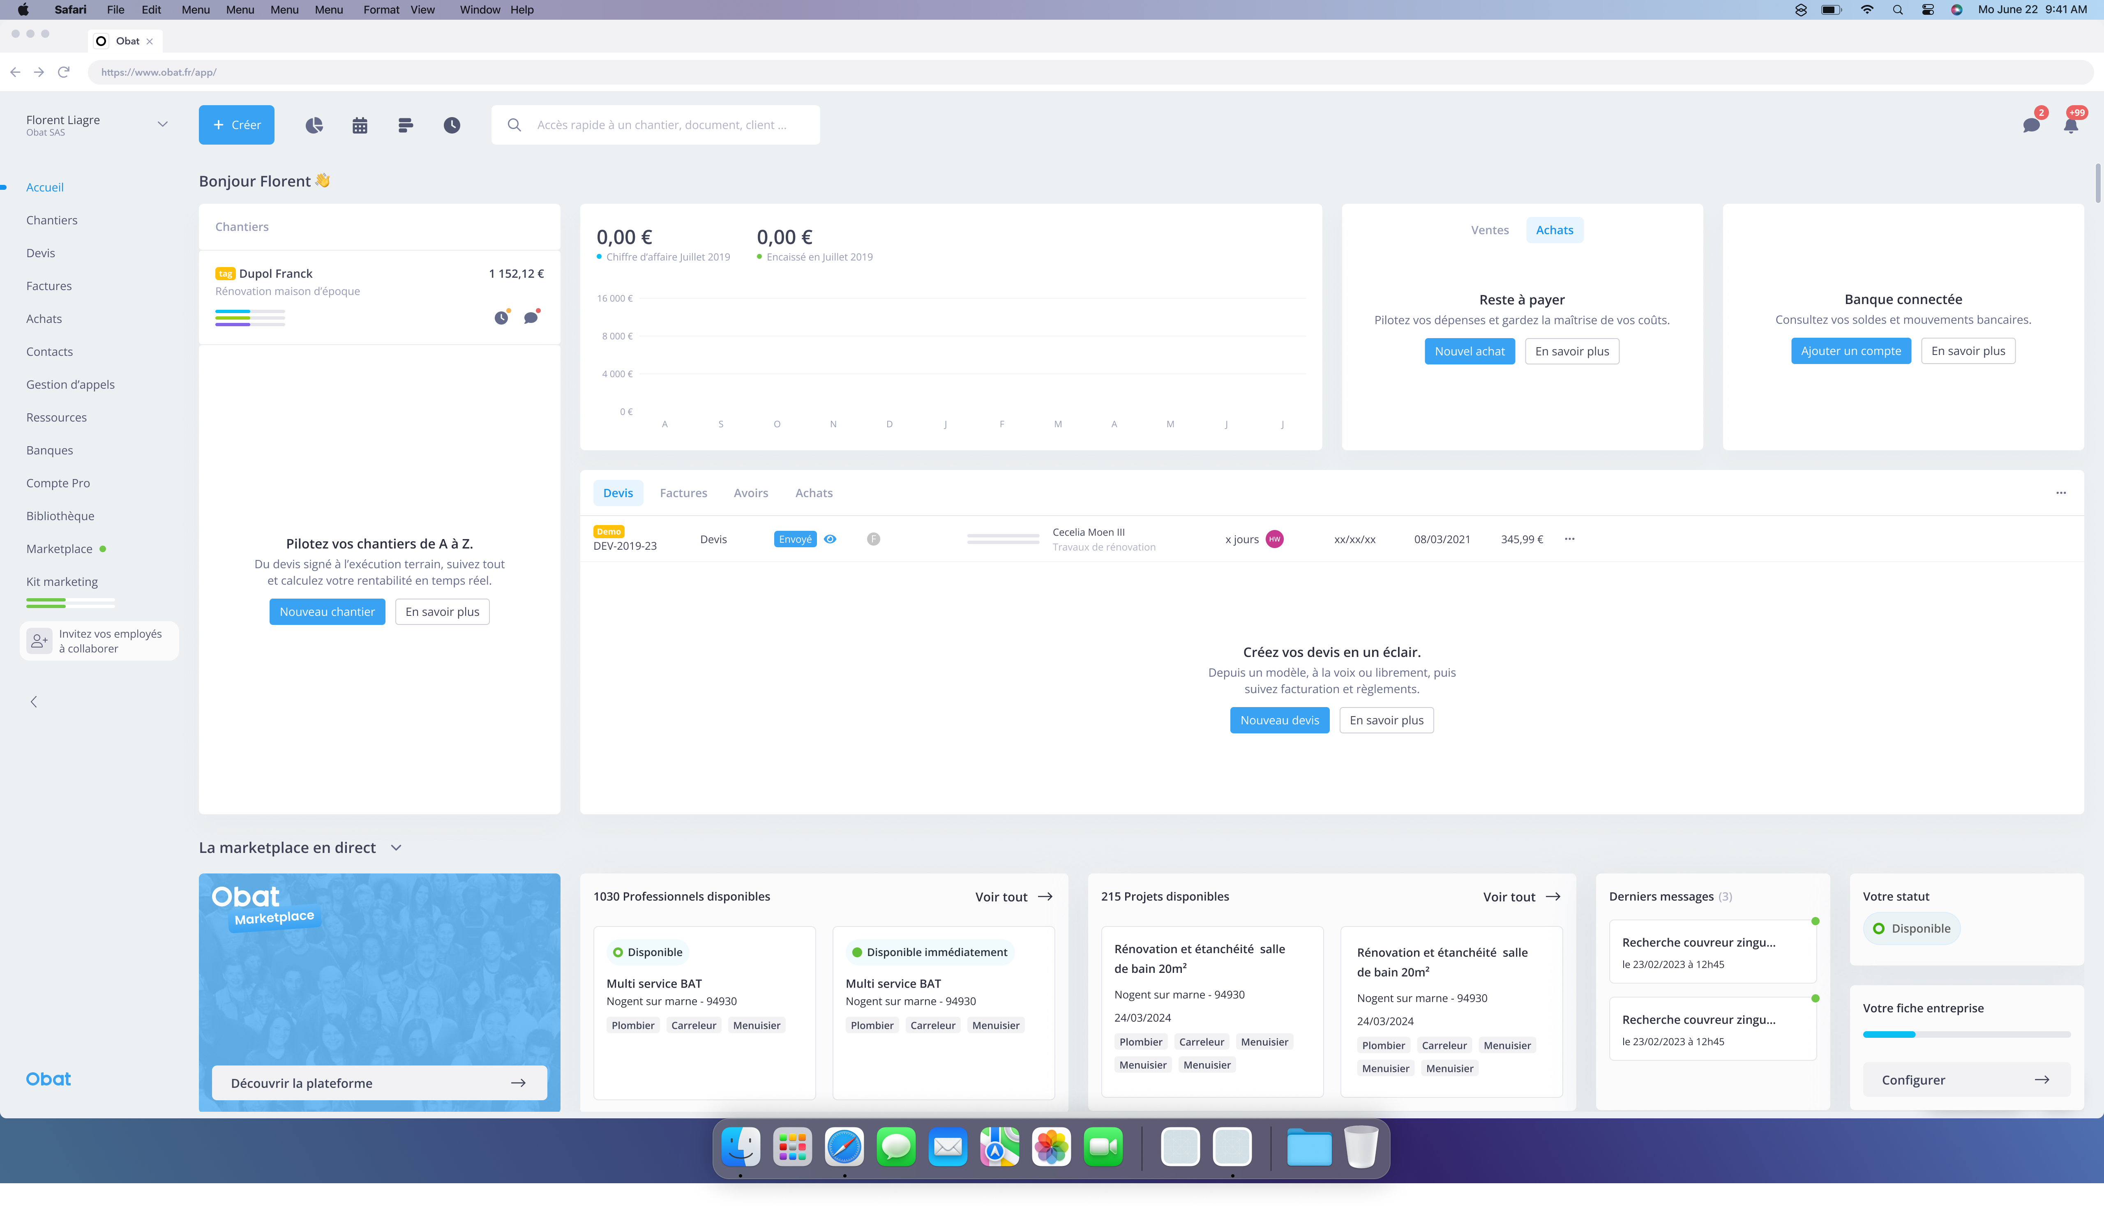
Task: Open notifications bell with +99 badge
Action: tap(2071, 125)
